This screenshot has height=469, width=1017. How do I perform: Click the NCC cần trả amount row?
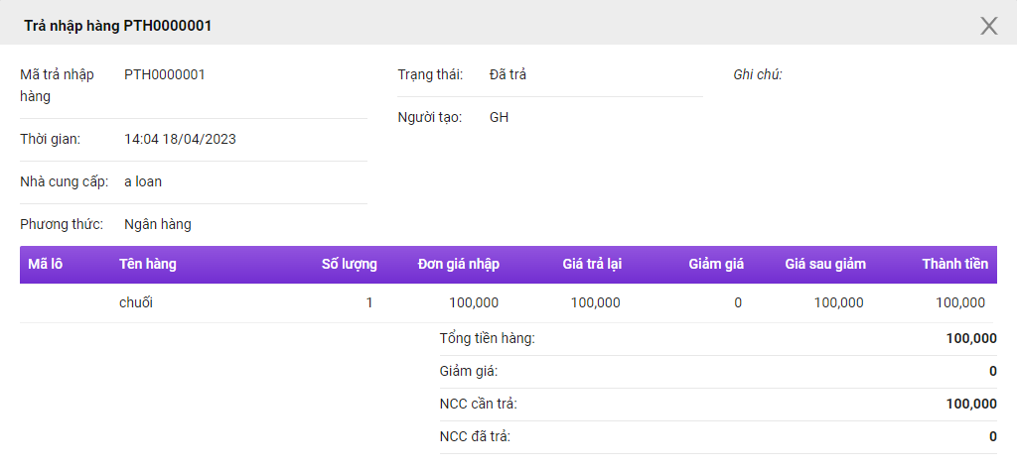(718, 405)
